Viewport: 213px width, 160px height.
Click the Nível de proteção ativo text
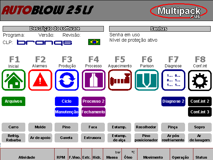(133, 40)
